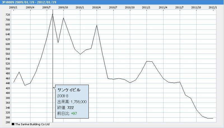Click the 2011/1 x-axis label
This screenshot has height=128, width=224.
pos(146,8)
